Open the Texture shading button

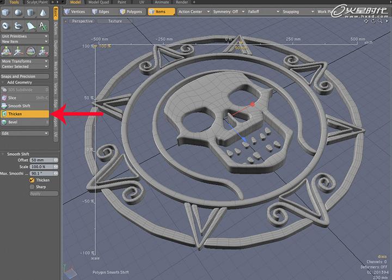coord(115,21)
